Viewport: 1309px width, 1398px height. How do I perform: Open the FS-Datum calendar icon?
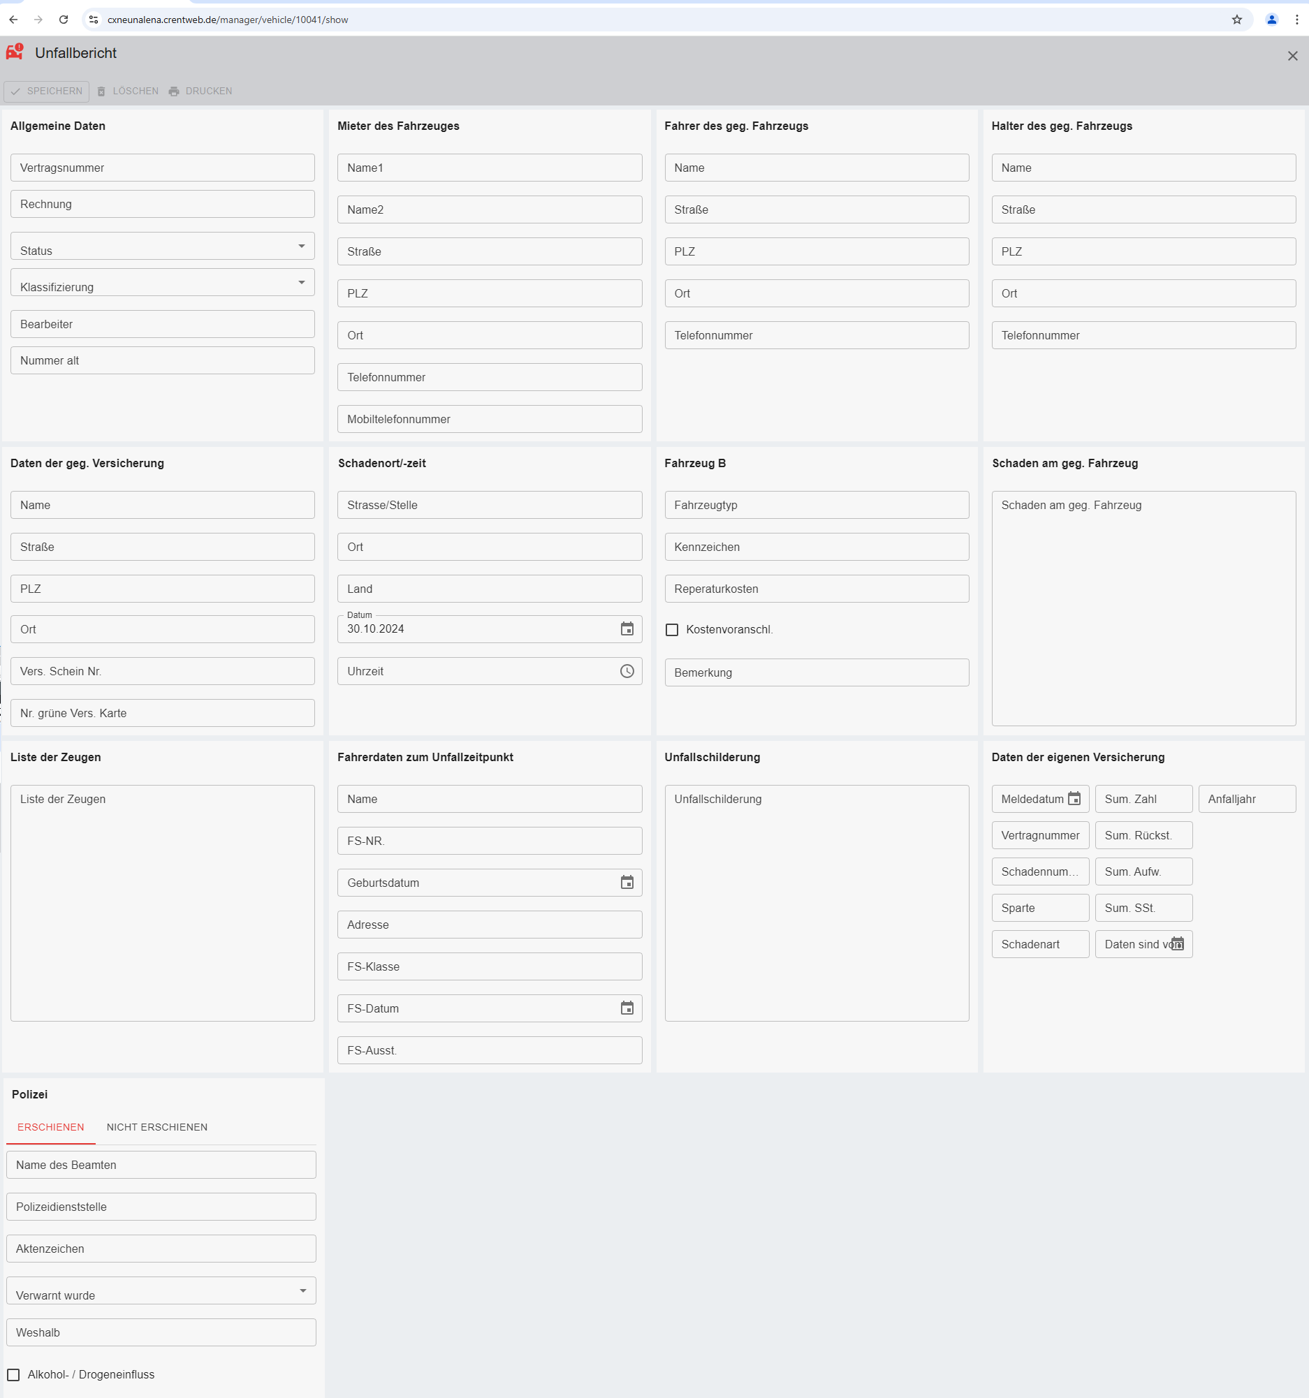[627, 1008]
